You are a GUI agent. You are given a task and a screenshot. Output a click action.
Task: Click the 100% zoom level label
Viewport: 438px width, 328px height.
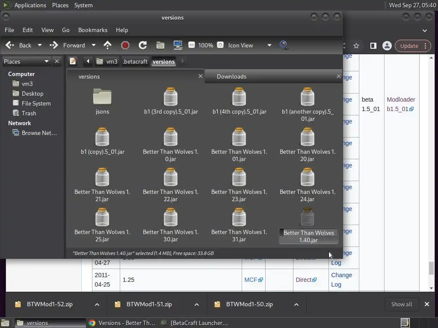pyautogui.click(x=206, y=45)
